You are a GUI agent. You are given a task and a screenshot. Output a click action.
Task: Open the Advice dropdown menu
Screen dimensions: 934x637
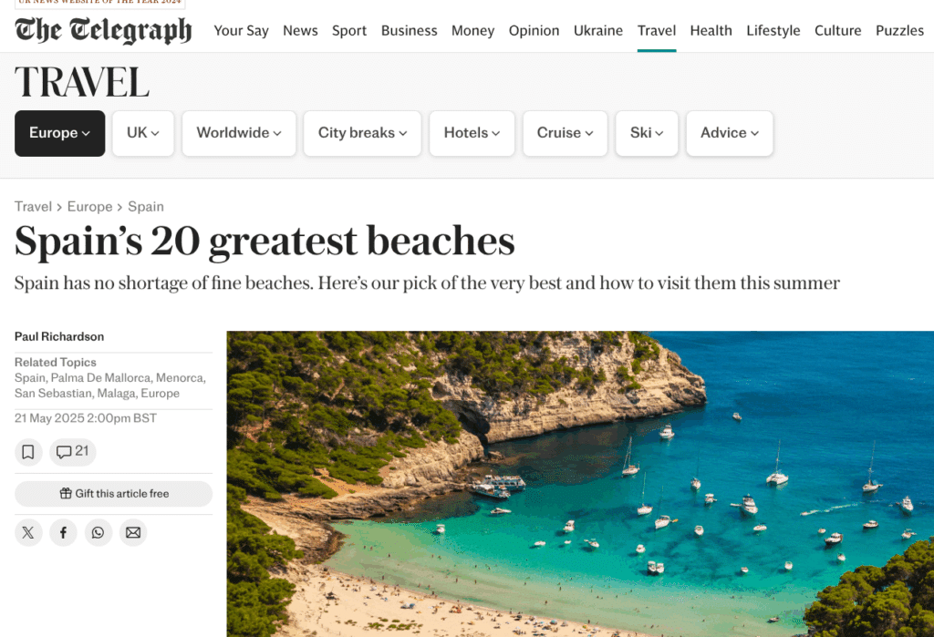tap(730, 133)
